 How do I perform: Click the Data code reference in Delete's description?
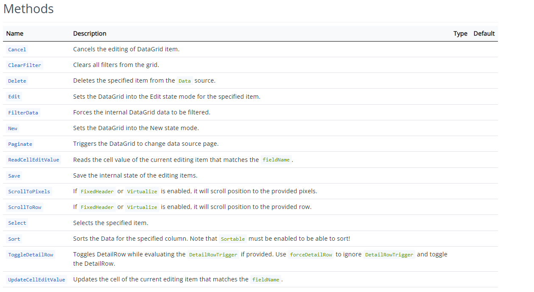pyautogui.click(x=184, y=81)
